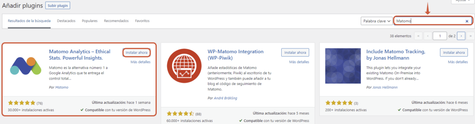Open the Recomendados tab

pyautogui.click(x=116, y=21)
